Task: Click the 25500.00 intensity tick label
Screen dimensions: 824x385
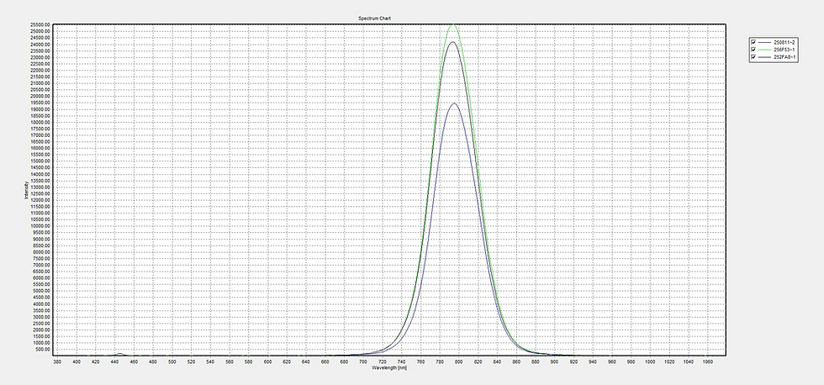Action: [x=40, y=24]
